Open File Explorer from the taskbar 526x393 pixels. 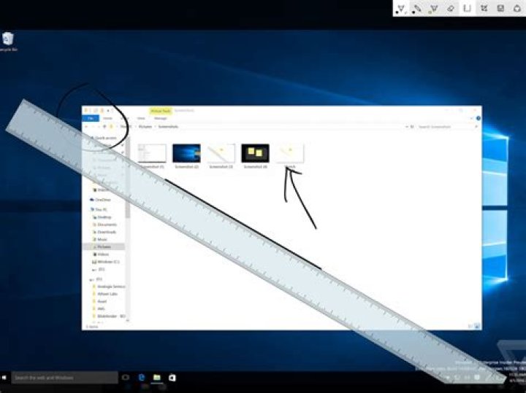point(157,378)
